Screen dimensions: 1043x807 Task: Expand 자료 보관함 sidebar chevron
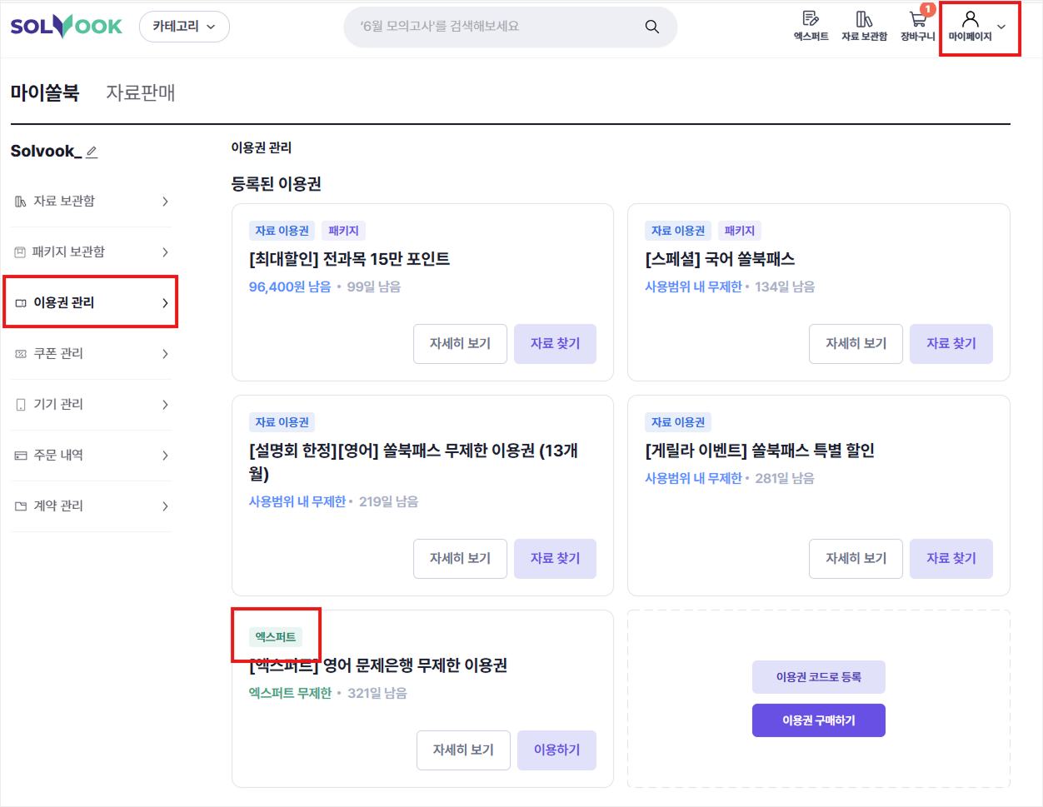coord(165,202)
